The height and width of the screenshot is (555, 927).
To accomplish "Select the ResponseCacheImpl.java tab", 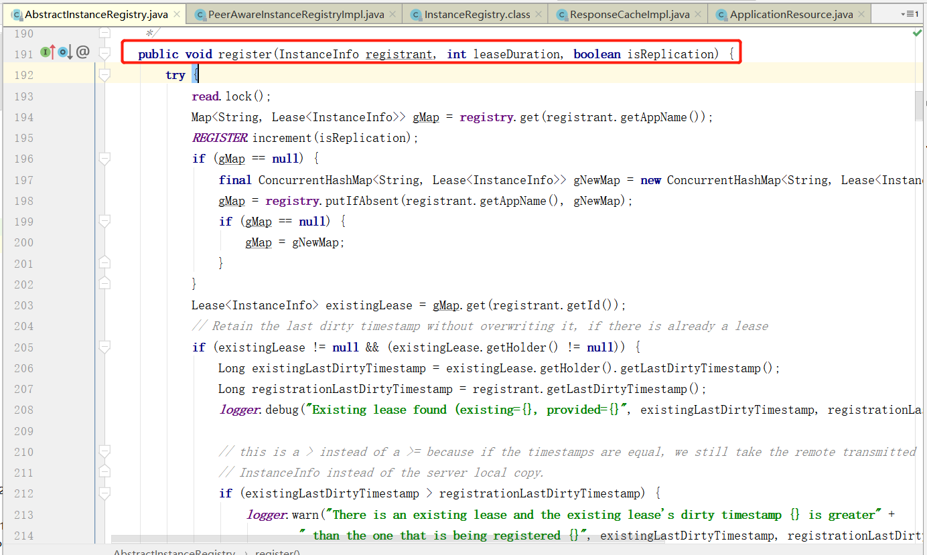I will tap(629, 14).
